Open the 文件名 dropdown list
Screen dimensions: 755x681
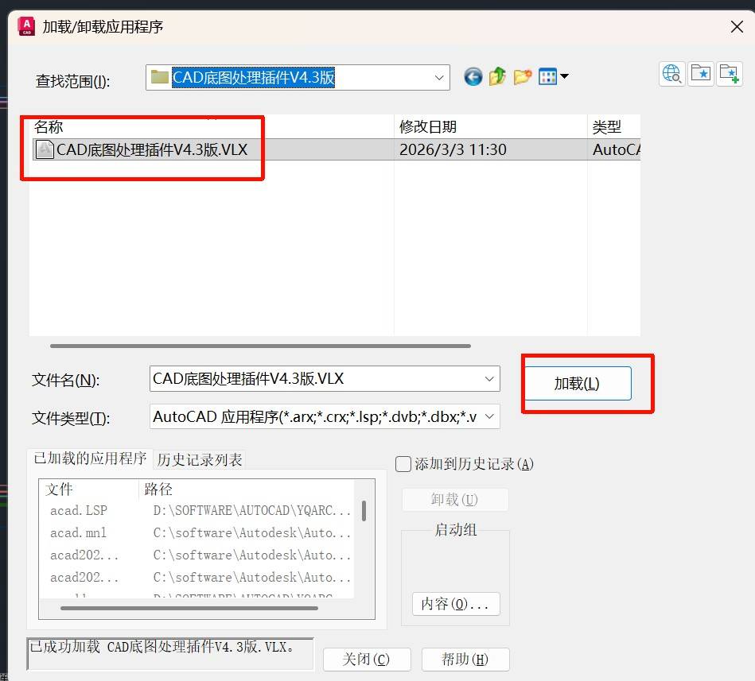coord(489,379)
